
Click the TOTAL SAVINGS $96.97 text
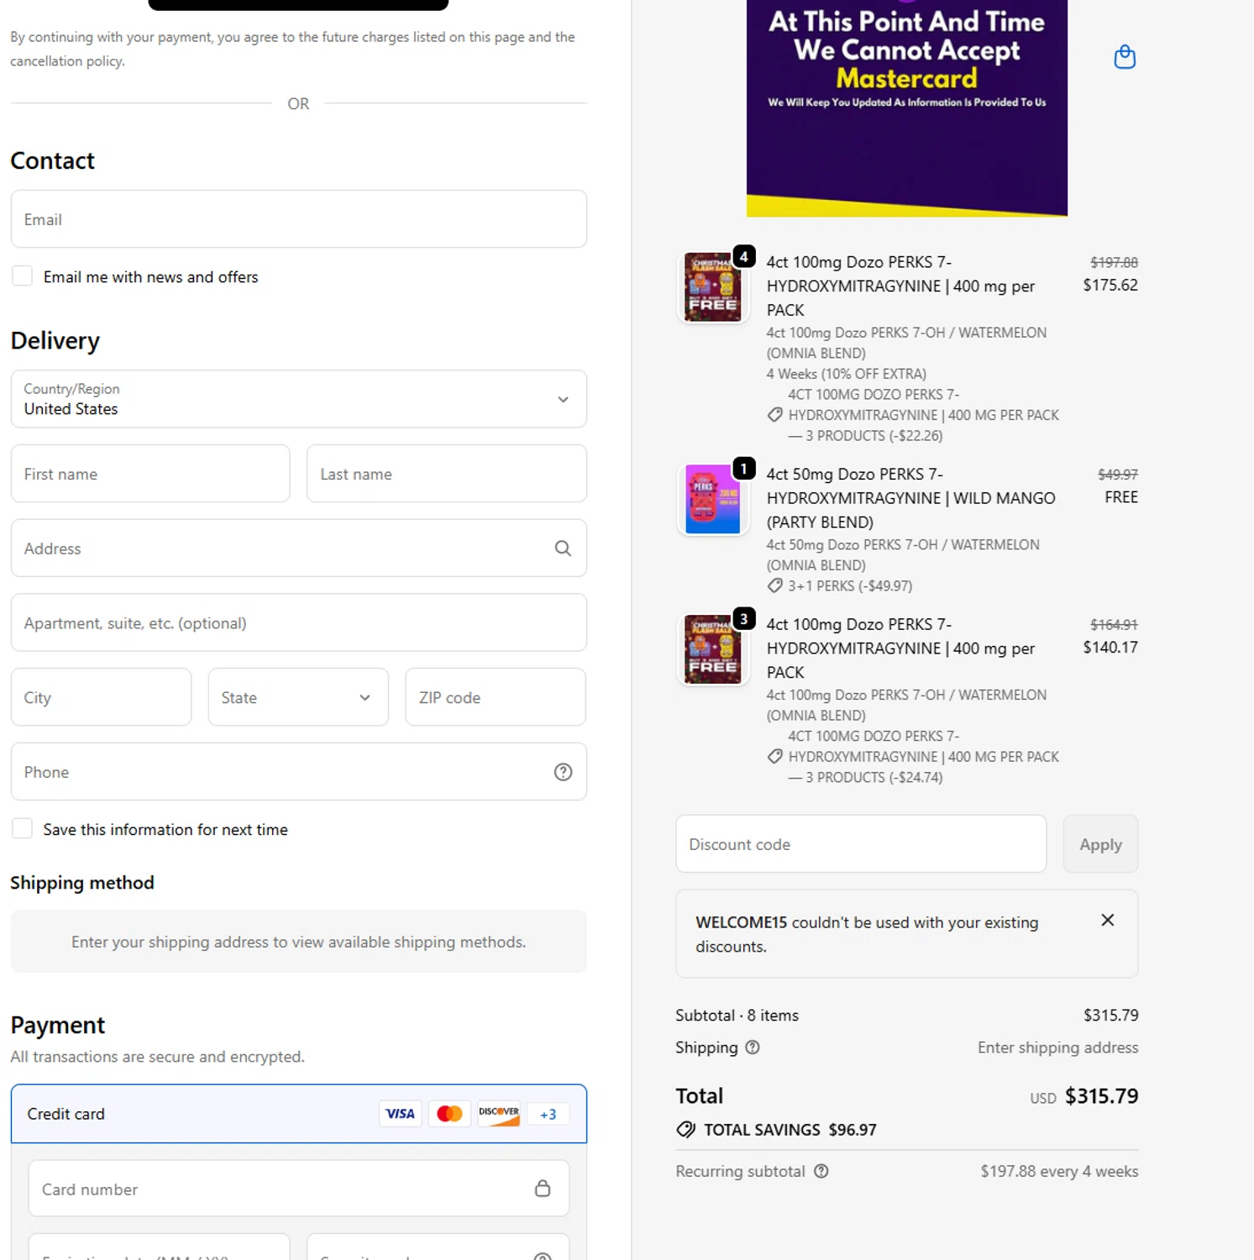(x=790, y=1130)
